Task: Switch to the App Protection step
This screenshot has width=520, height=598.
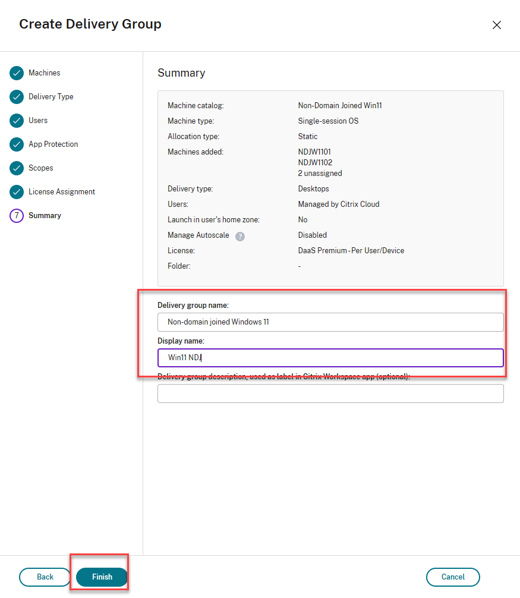Action: pos(53,144)
